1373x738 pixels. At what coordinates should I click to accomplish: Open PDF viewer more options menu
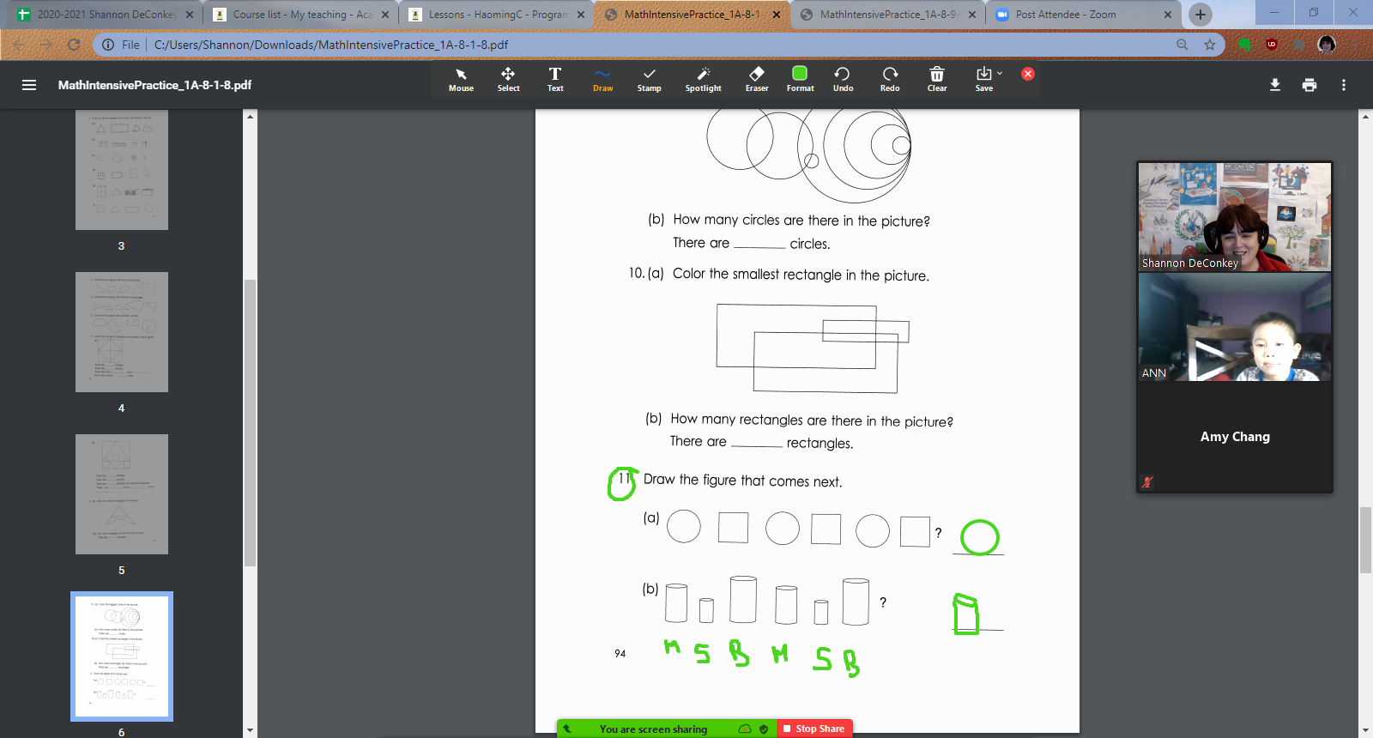pos(1344,85)
